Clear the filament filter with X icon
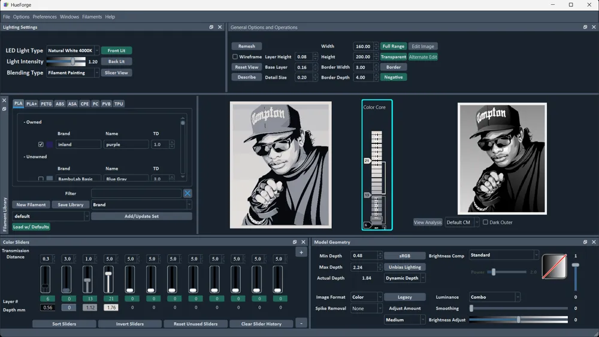 click(x=187, y=194)
